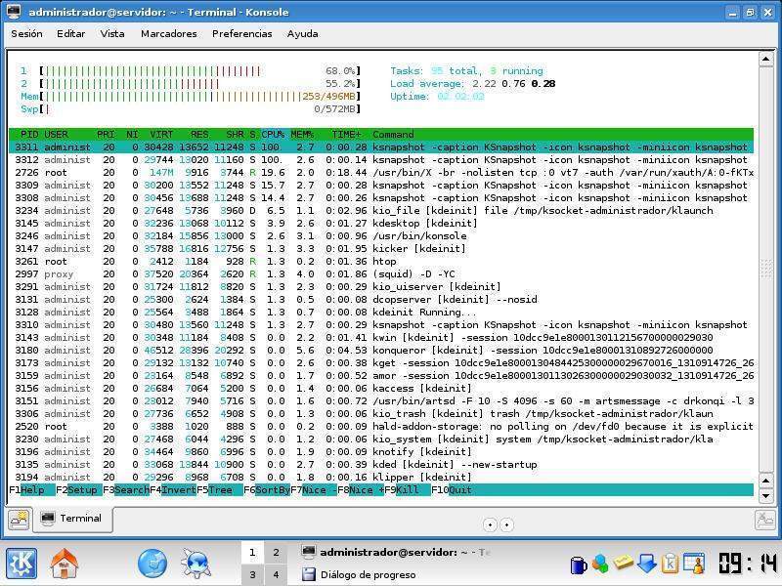The width and height of the screenshot is (782, 586).
Task: Click F10 Quit in htop footer
Action: tap(452, 489)
